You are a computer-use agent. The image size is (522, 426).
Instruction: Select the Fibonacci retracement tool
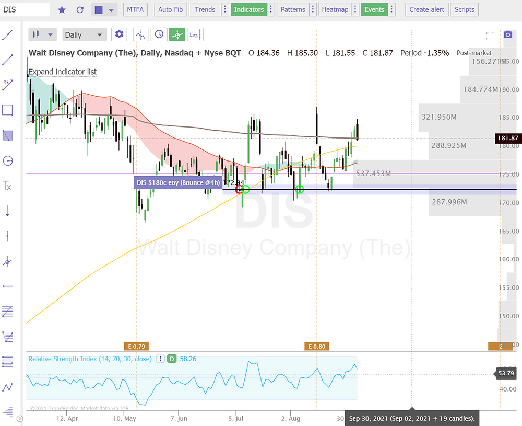pyautogui.click(x=7, y=312)
